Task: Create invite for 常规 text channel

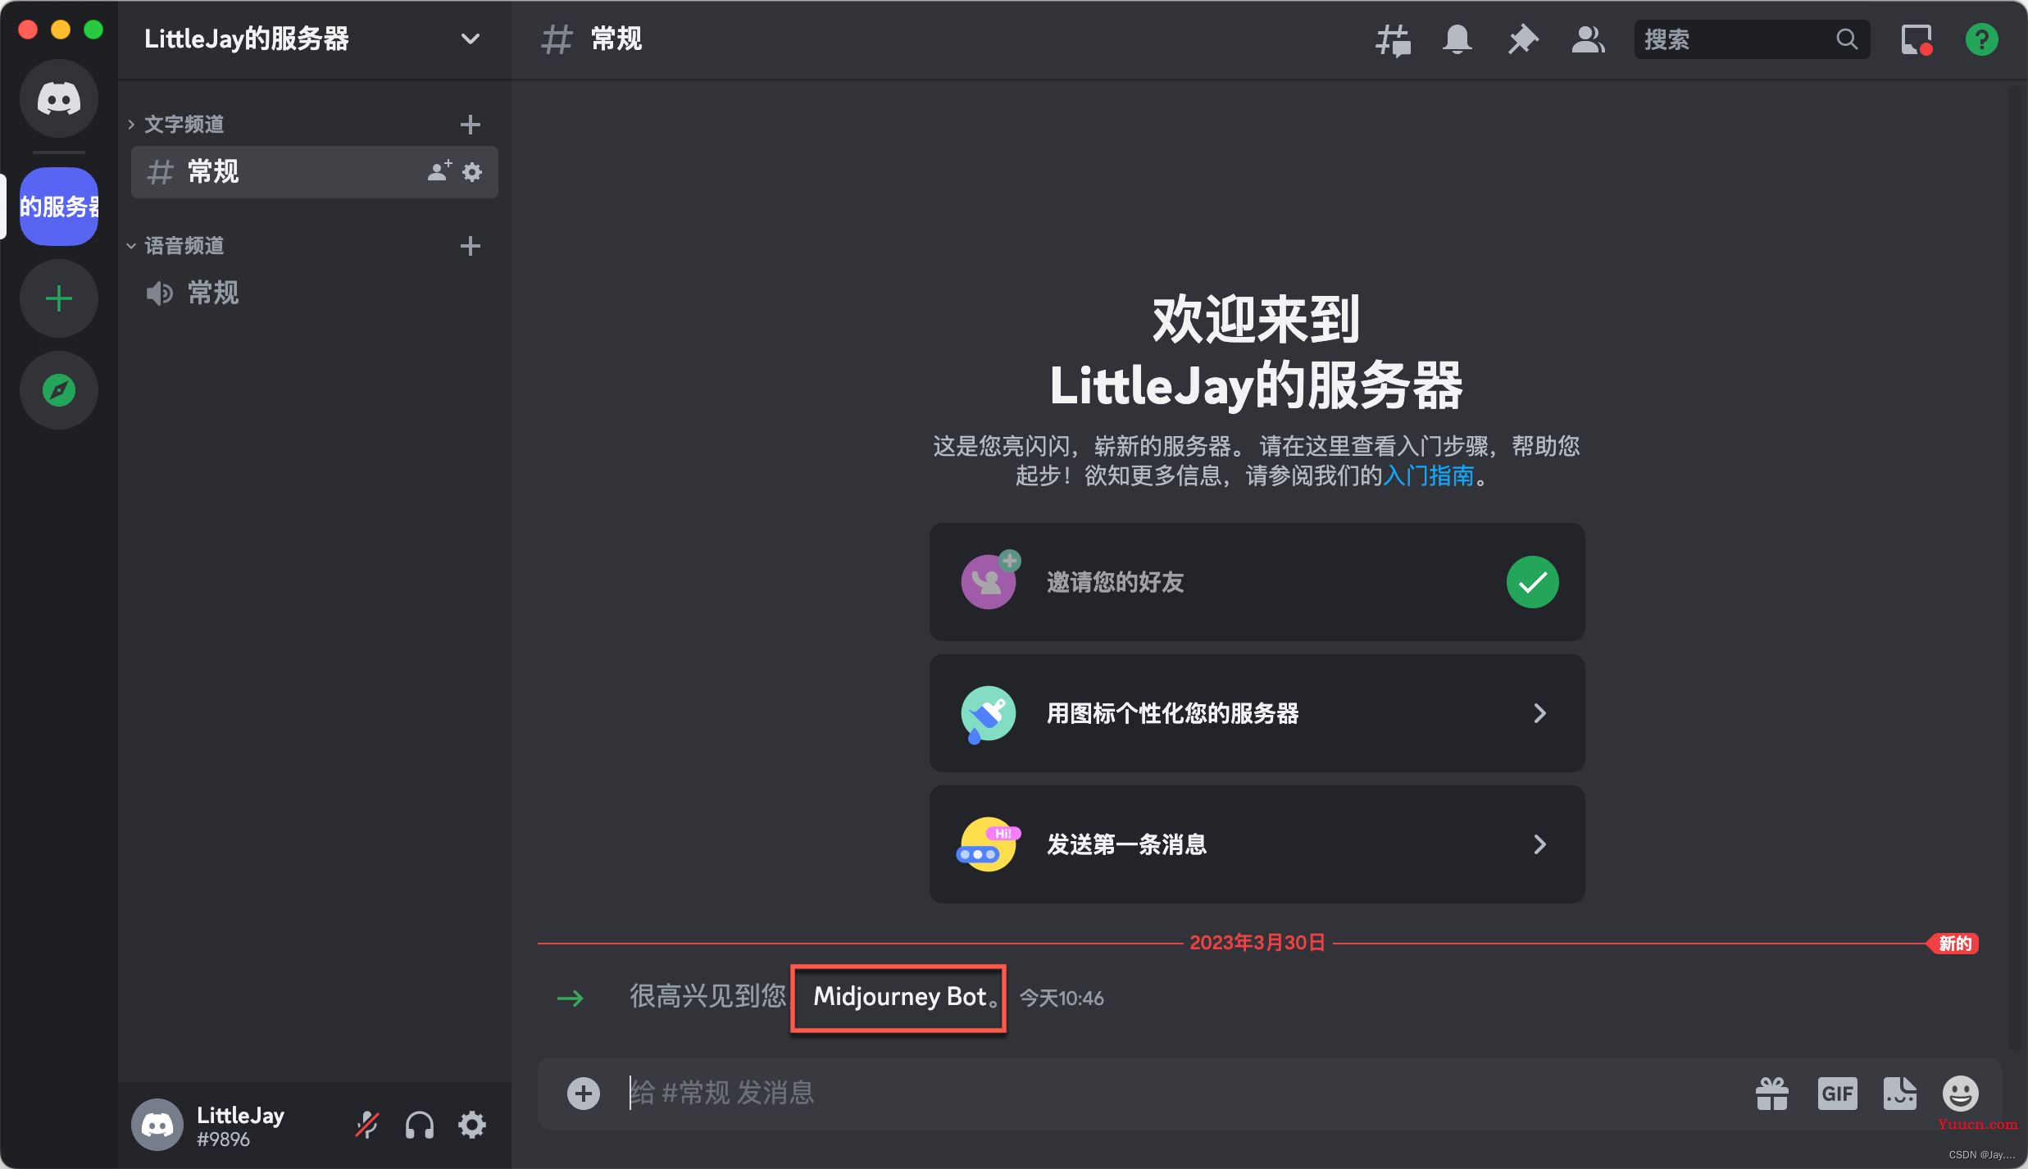Action: (439, 171)
